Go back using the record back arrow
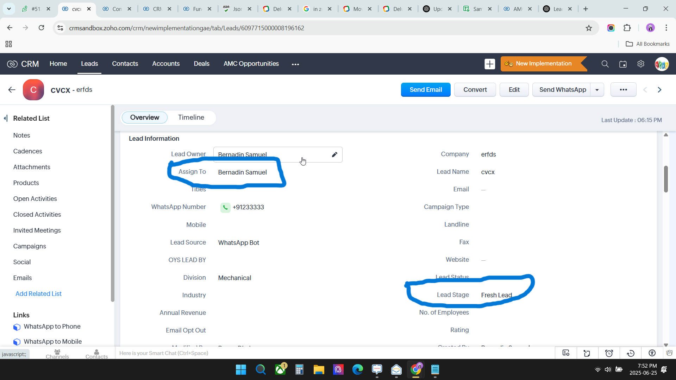This screenshot has width=676, height=380. 12,90
